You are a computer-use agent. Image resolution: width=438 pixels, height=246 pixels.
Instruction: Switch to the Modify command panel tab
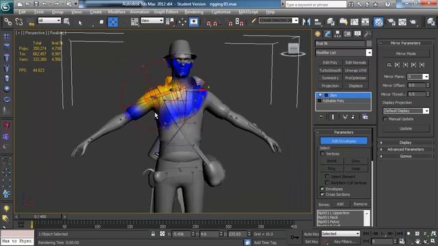coord(328,34)
